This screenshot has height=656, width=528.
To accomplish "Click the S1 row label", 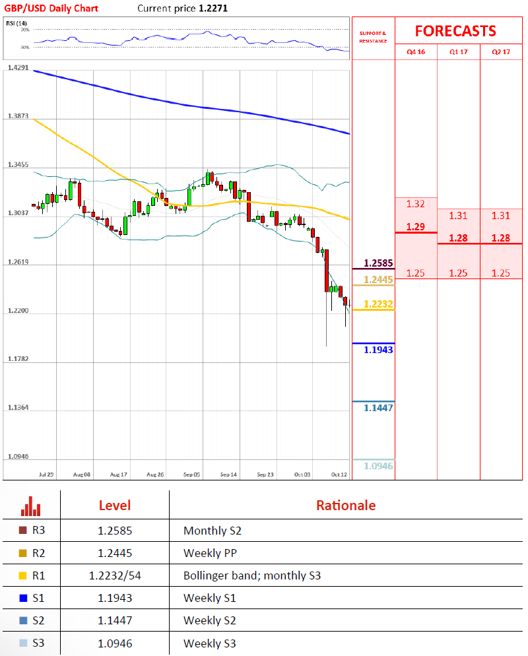I will pos(38,599).
